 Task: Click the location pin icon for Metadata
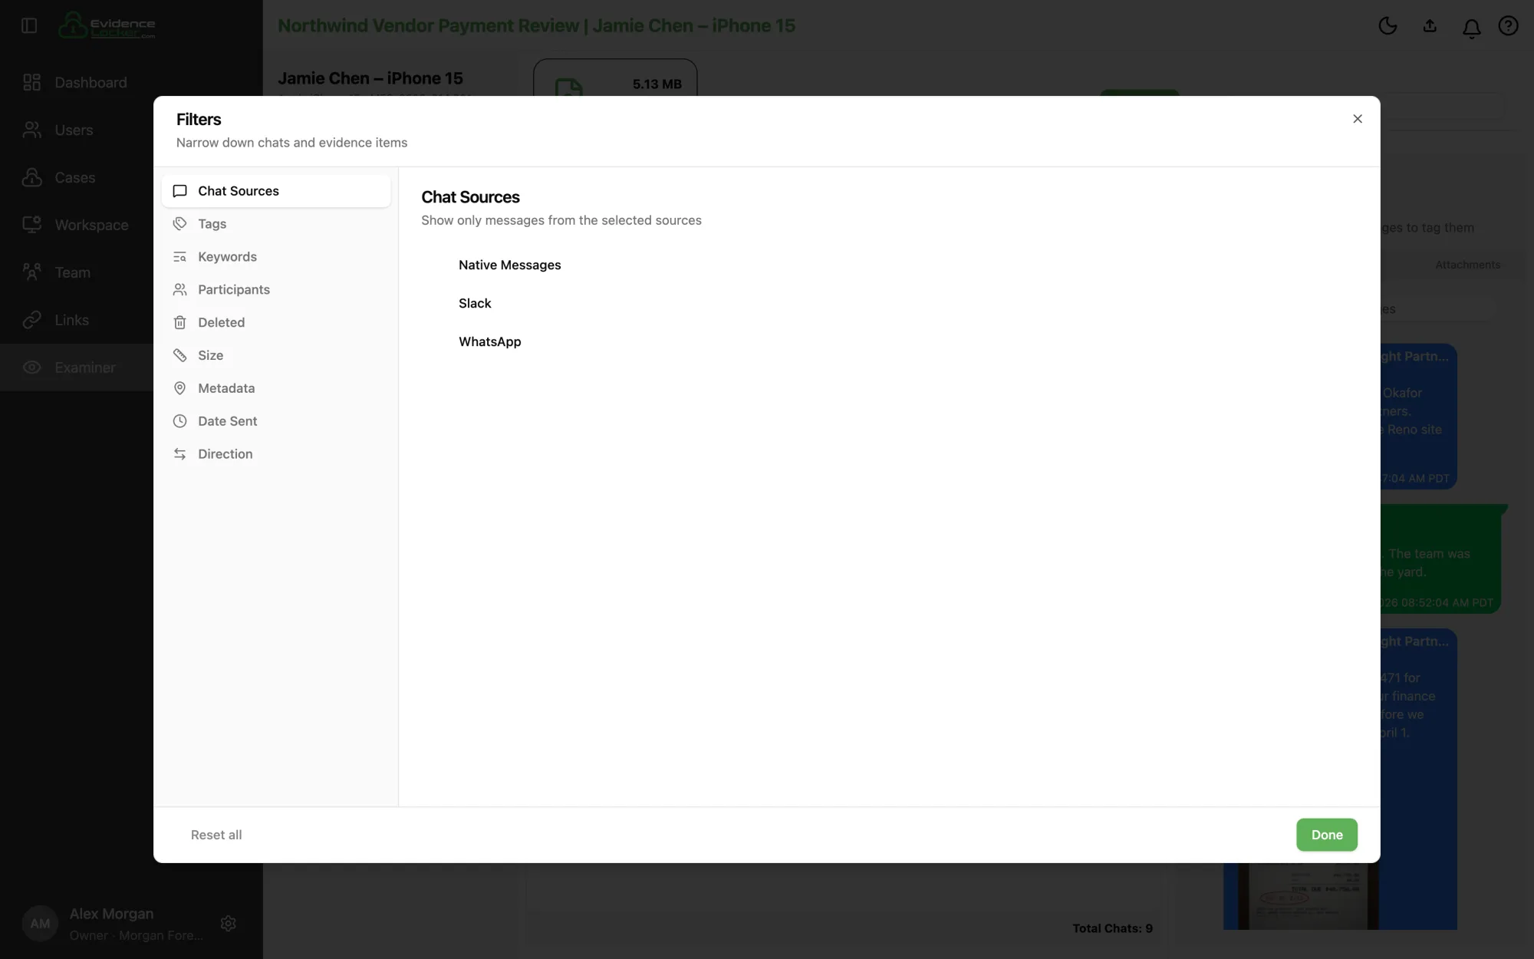(179, 388)
